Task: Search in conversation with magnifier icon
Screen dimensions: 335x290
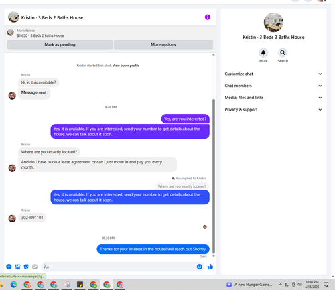Action: tap(283, 53)
